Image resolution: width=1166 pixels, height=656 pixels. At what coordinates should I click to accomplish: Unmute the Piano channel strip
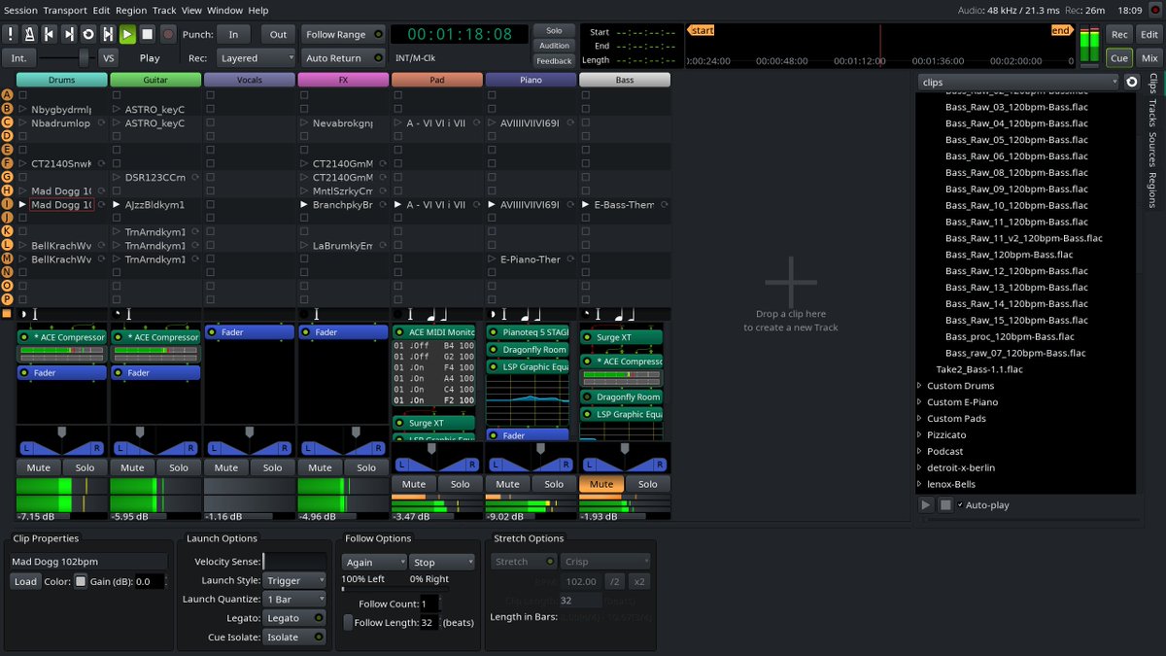pyautogui.click(x=506, y=484)
